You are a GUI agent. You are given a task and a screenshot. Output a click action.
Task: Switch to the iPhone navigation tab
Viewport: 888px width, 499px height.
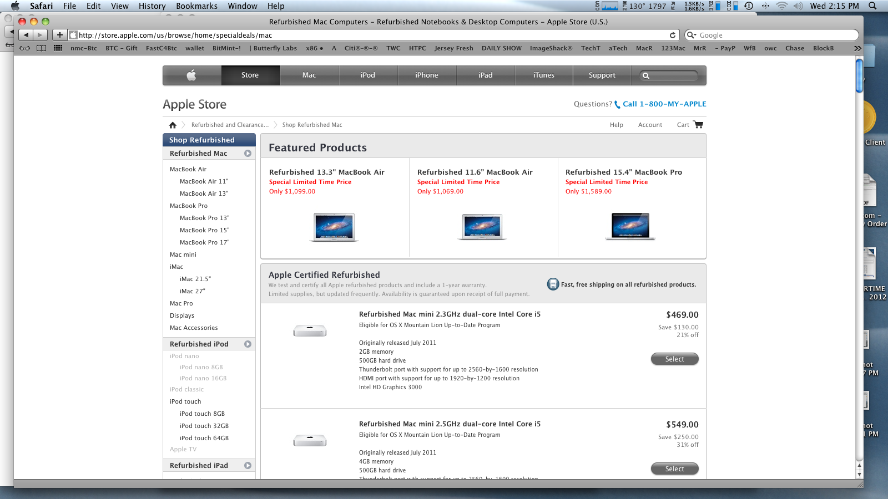[427, 75]
